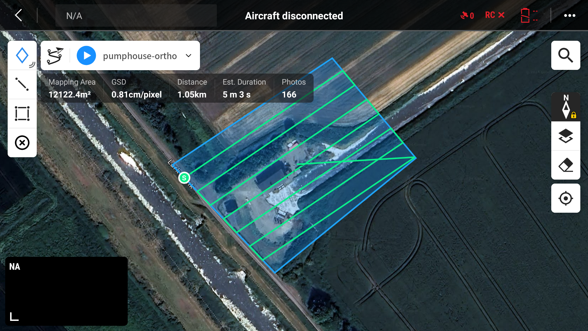588x331 pixels.
Task: Go back with the left arrow
Action: pos(19,15)
